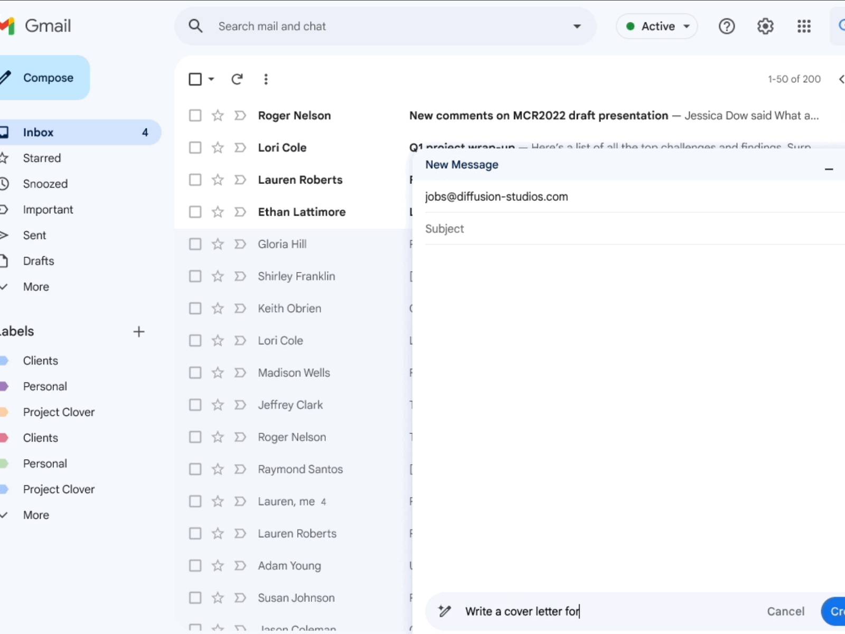
Task: Expand the Active status dropdown
Action: pyautogui.click(x=658, y=26)
